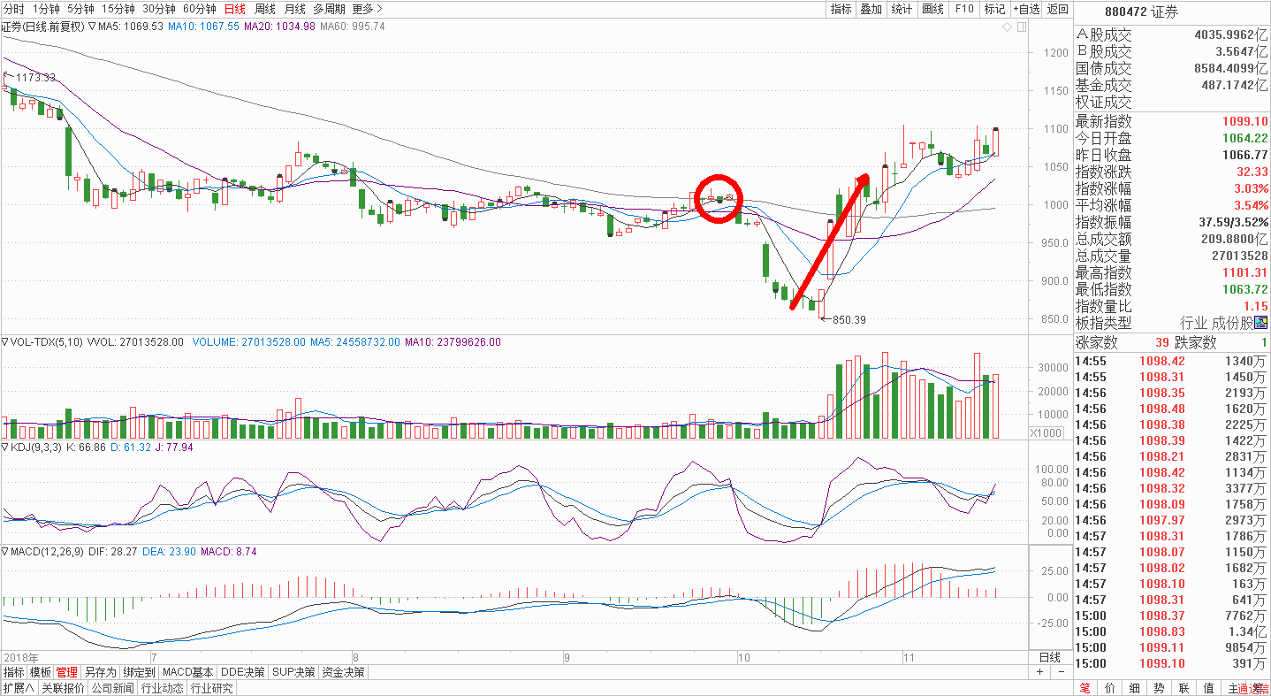Switch to the 周线 weekly chart
Viewport: 1271px width, 696px height.
(265, 9)
